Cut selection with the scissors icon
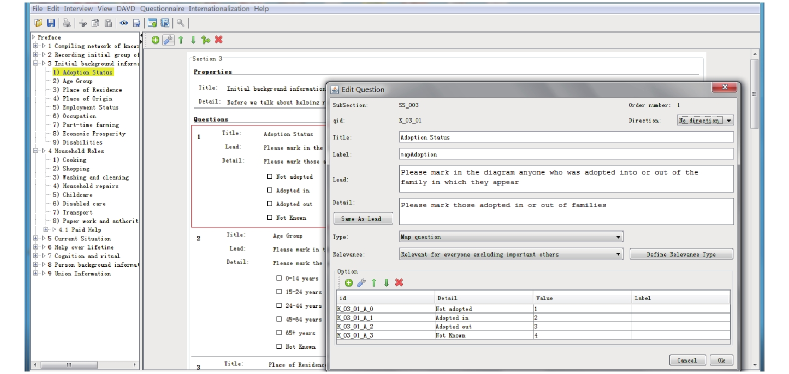The height and width of the screenshot is (374, 789). click(x=83, y=23)
